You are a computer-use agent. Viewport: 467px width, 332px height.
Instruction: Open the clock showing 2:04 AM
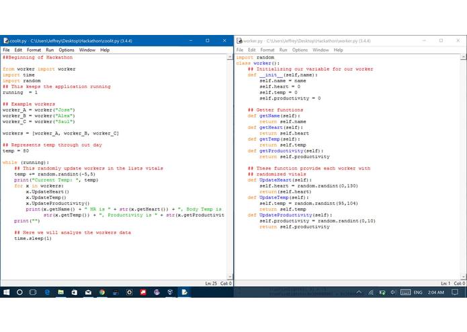coord(435,292)
